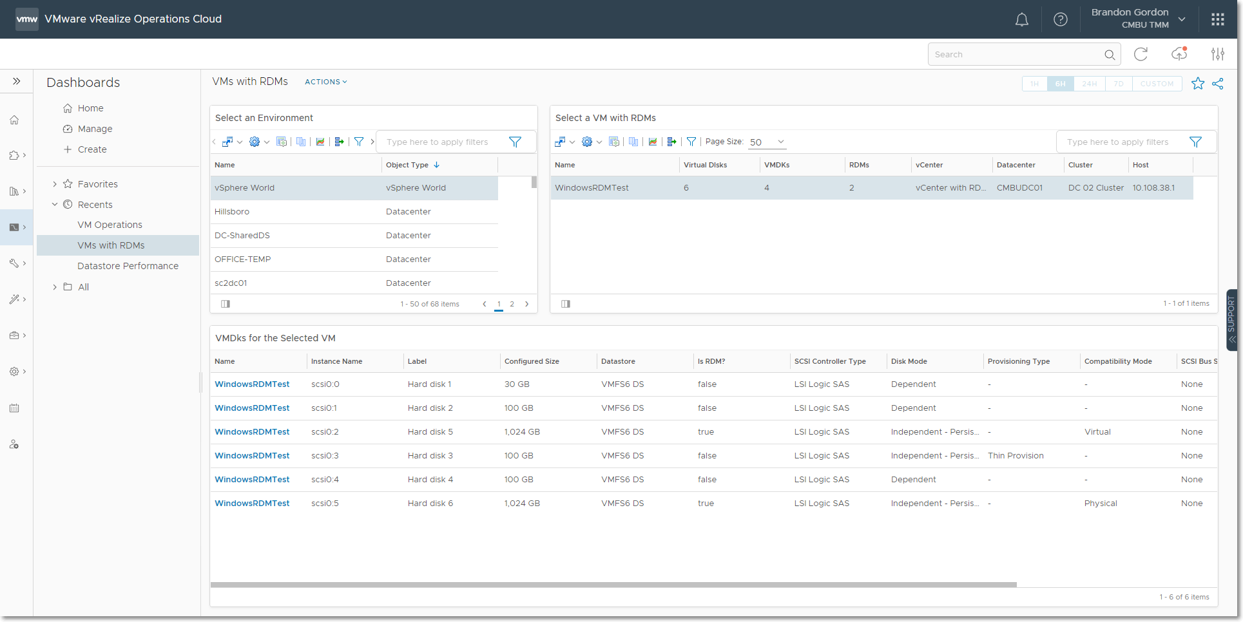This screenshot has width=1243, height=622.
Task: Toggle column chooser in Select a VM footer
Action: [566, 304]
